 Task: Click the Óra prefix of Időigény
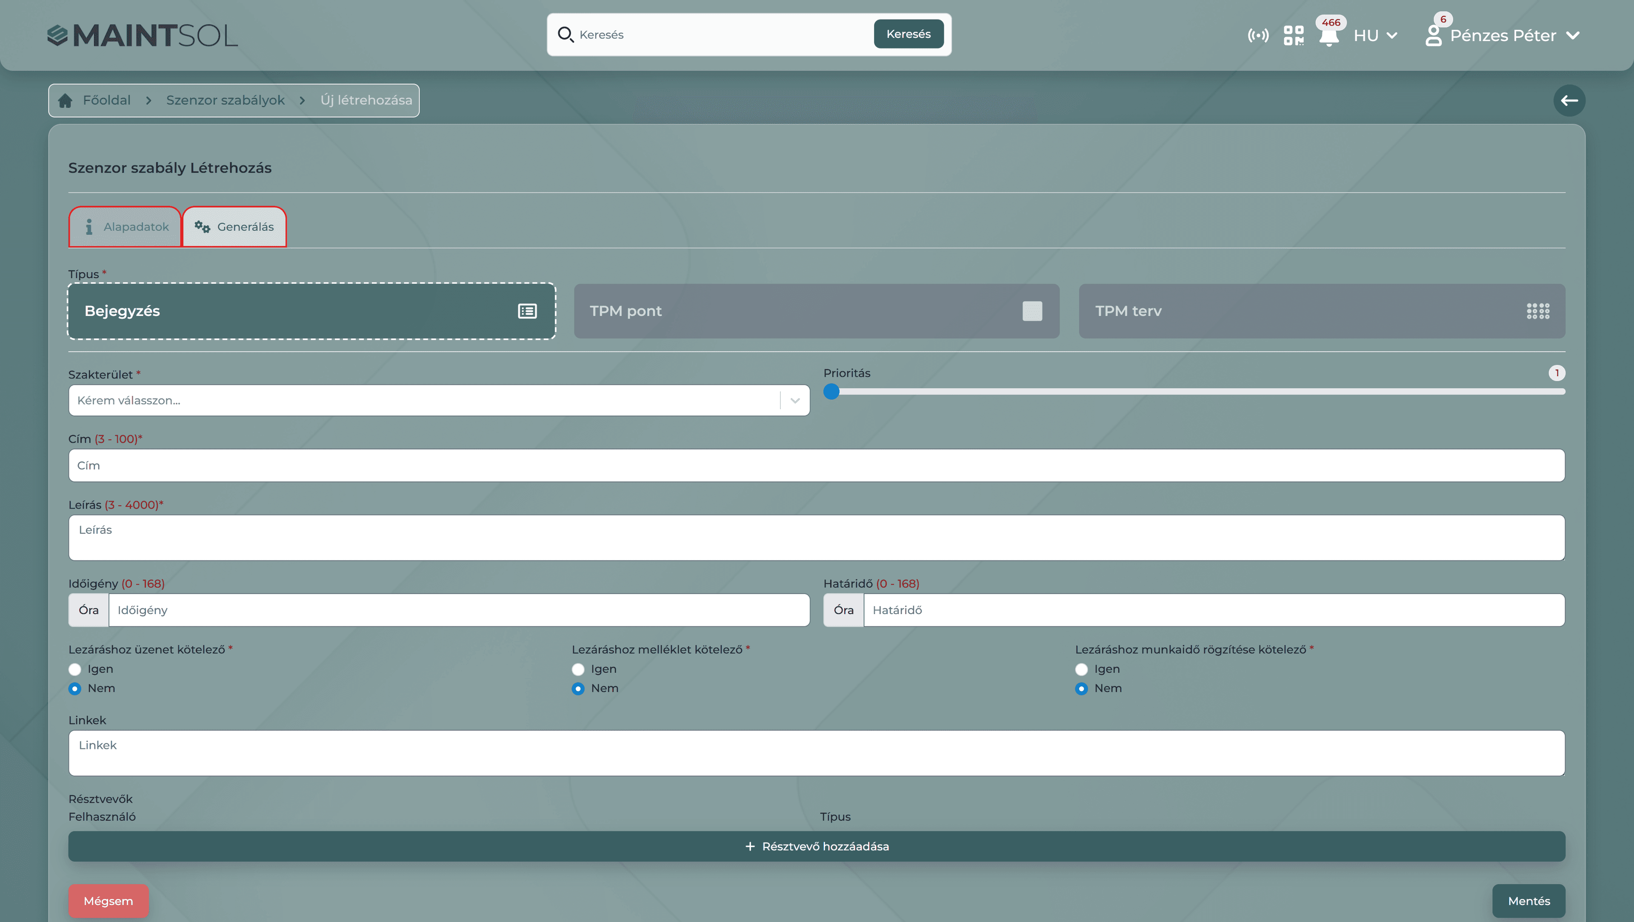coord(89,610)
